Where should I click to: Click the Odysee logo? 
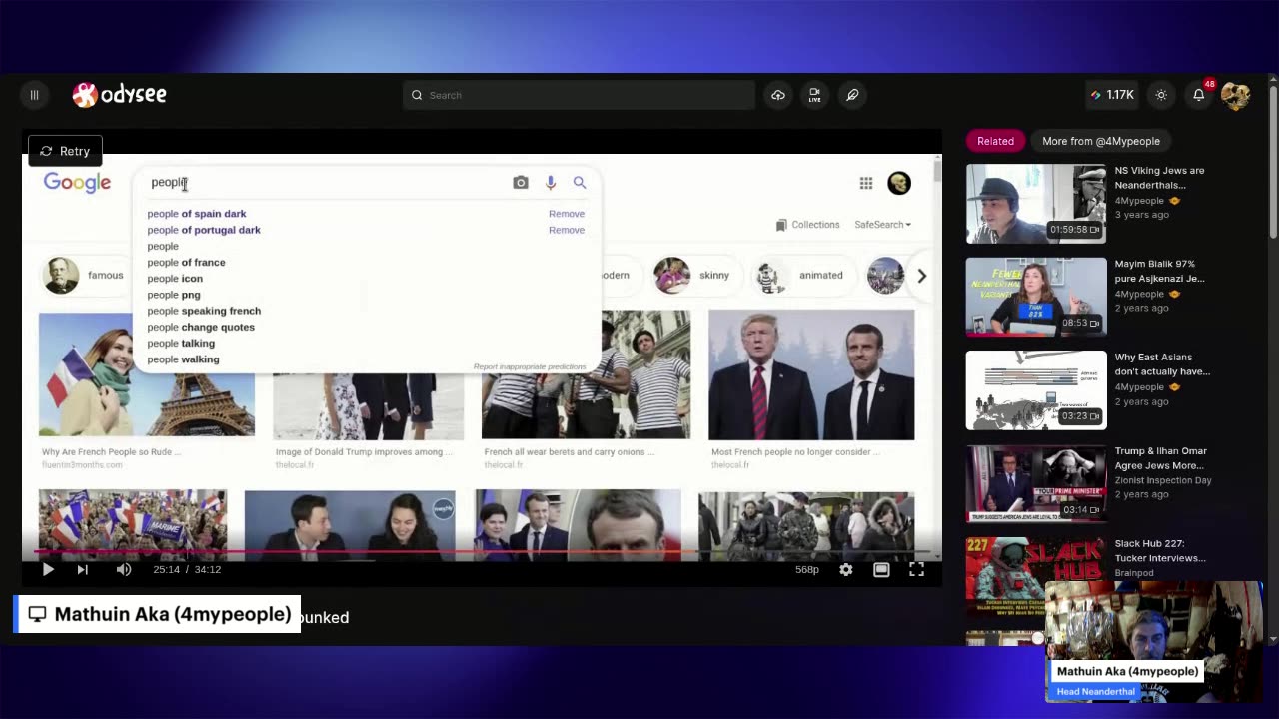(120, 95)
